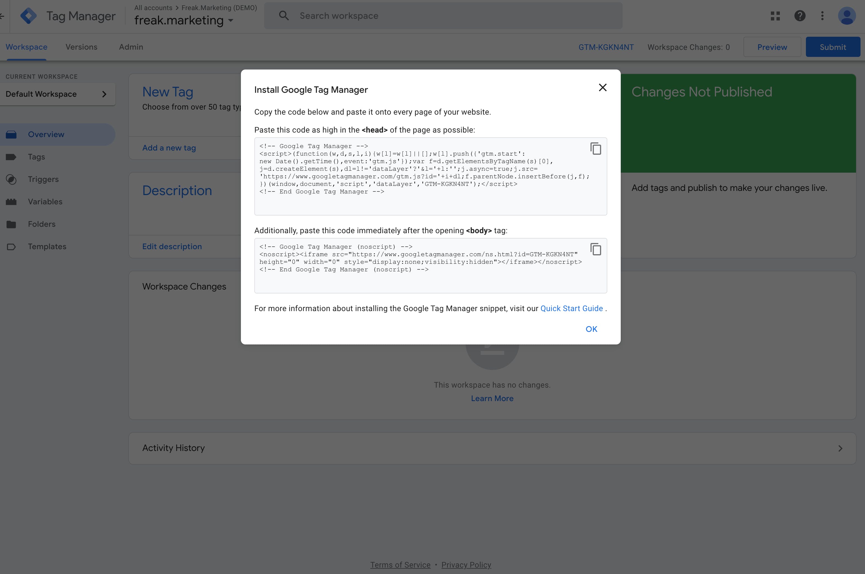Screen dimensions: 865x574
Task: Click the Templates outline tag icon
Action: click(11, 247)
